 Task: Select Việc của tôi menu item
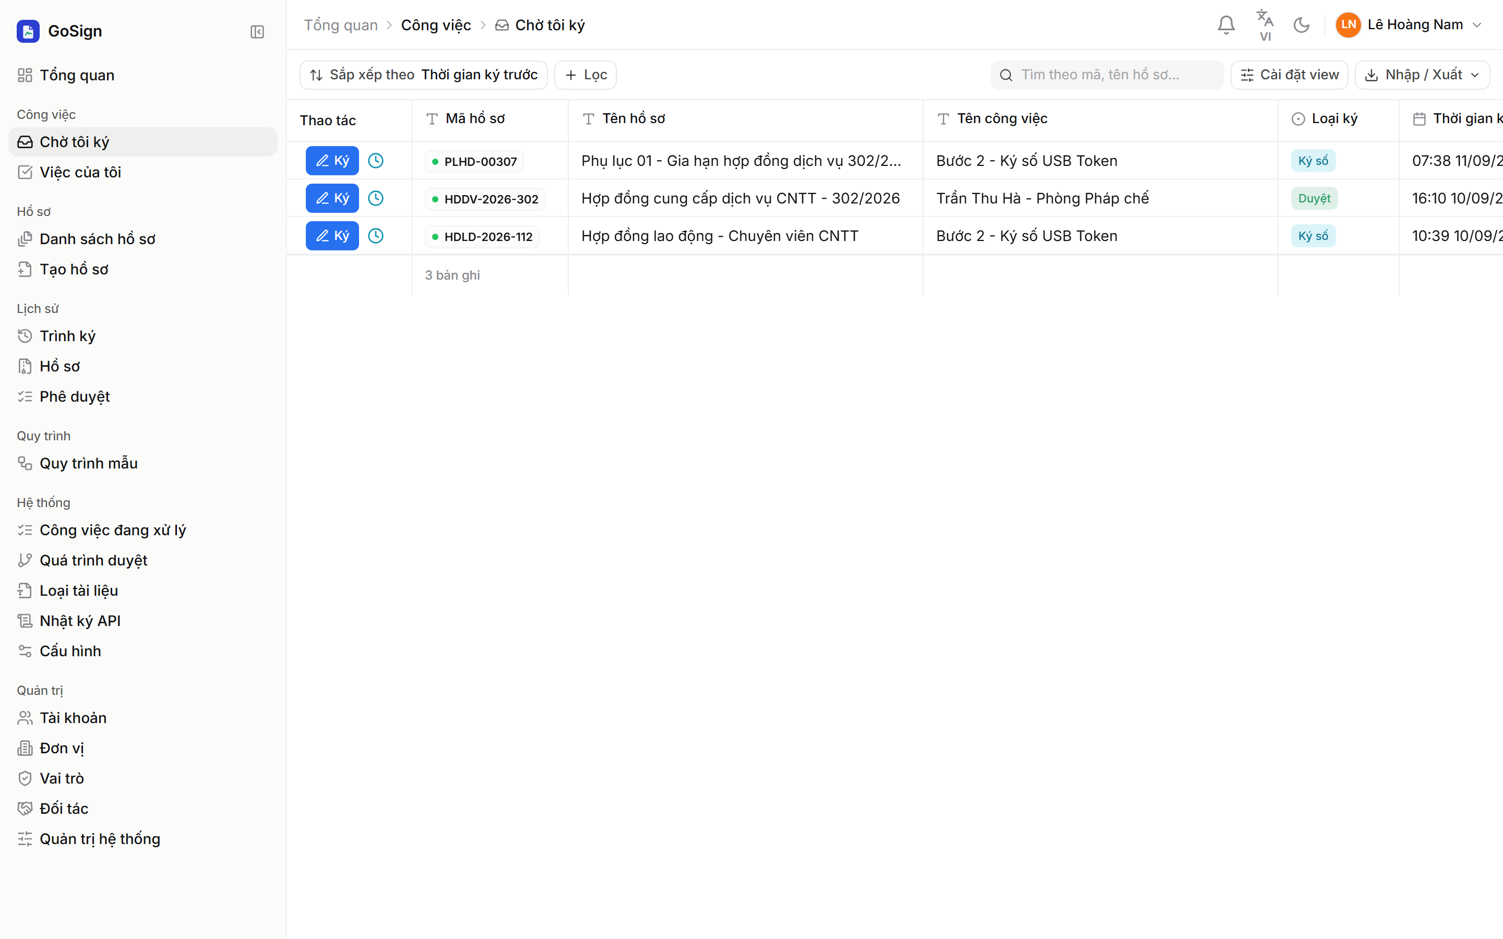143,172
